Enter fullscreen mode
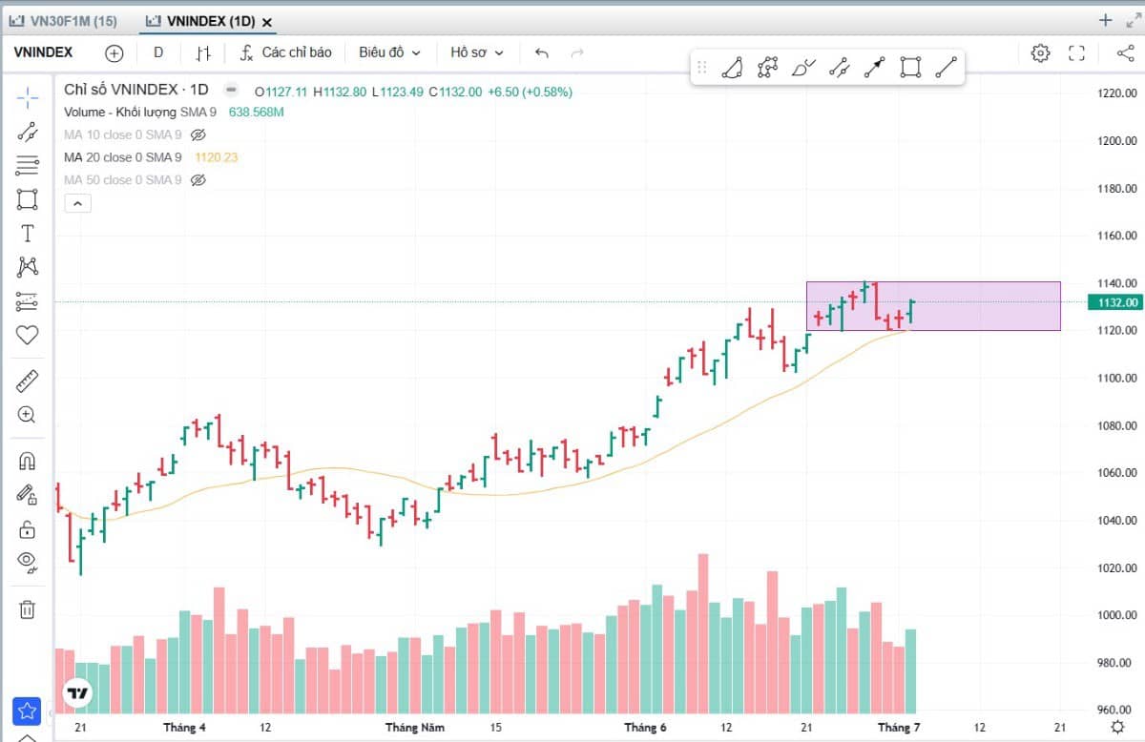This screenshot has height=742, width=1145. (x=1076, y=52)
